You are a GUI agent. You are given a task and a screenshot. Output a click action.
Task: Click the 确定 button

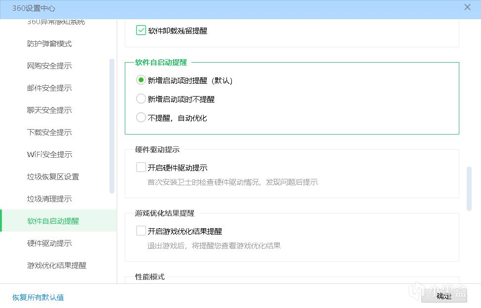(444, 296)
